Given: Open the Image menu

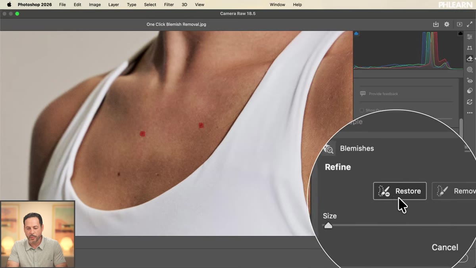Looking at the screenshot, I should [95, 5].
